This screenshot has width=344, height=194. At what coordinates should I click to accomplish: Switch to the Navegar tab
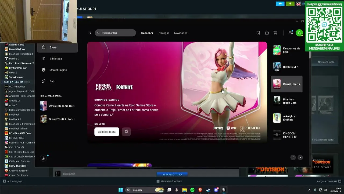point(164,33)
